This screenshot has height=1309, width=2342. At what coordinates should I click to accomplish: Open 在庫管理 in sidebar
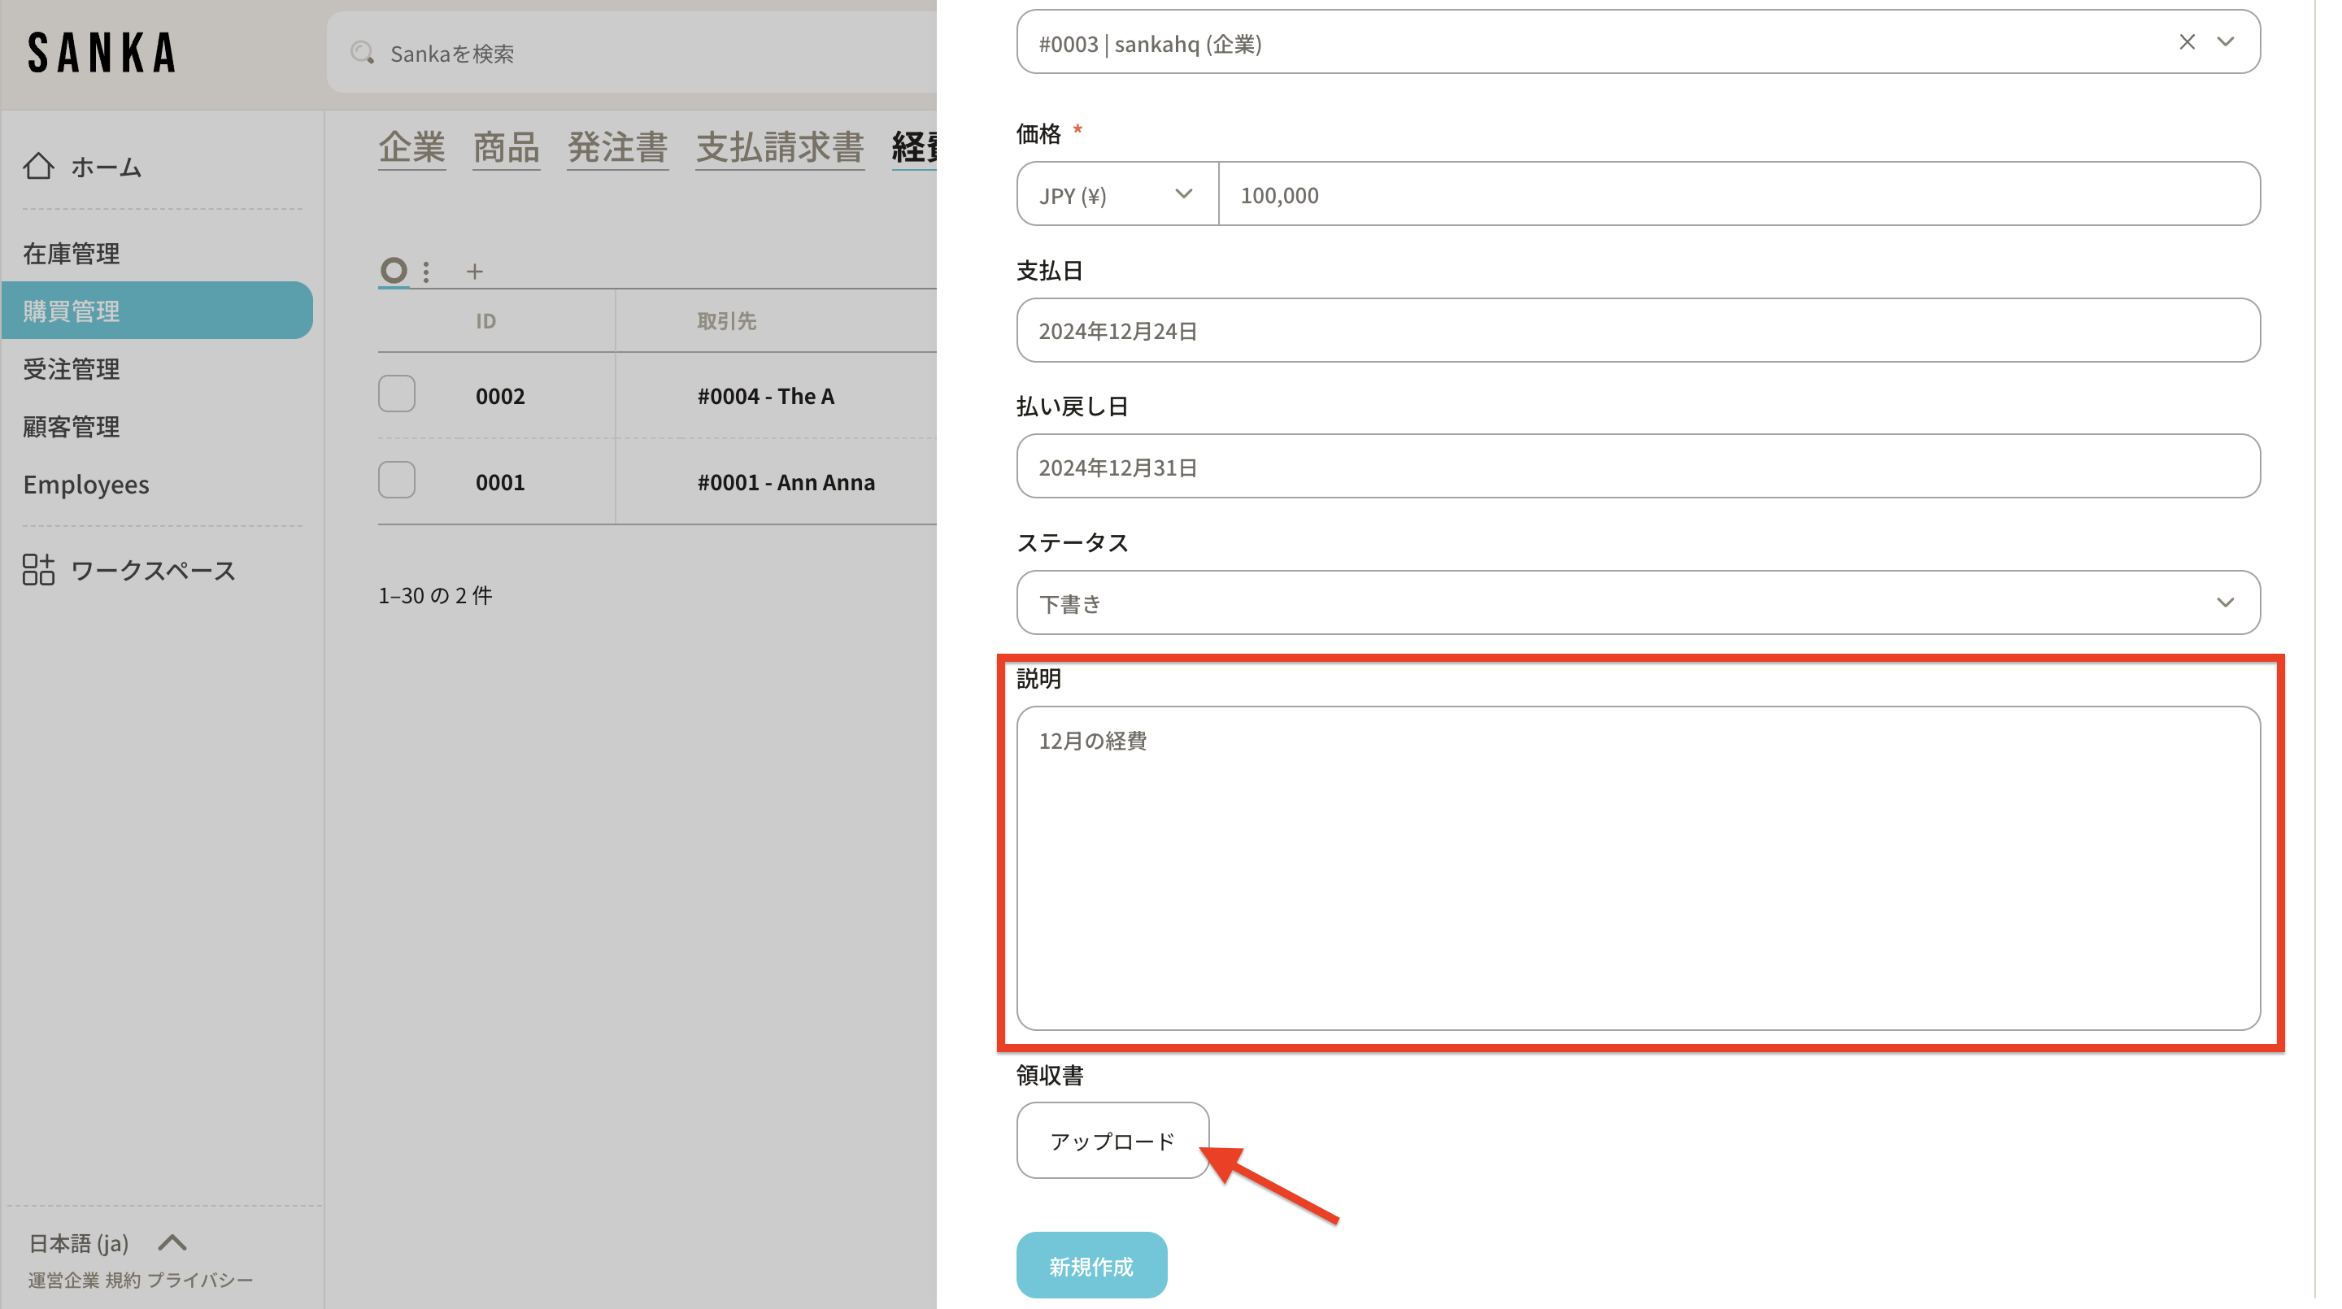coord(71,254)
